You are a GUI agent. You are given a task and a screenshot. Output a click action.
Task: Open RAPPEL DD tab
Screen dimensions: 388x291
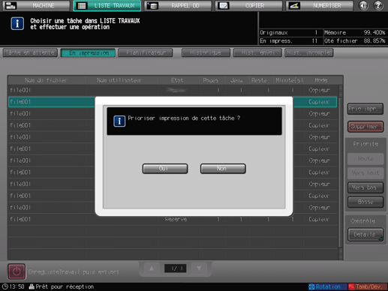tap(178, 5)
